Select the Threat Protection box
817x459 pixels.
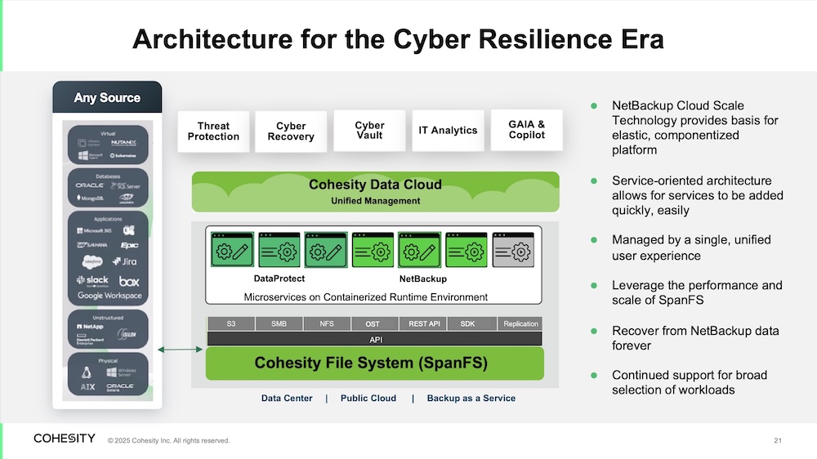coord(213,131)
